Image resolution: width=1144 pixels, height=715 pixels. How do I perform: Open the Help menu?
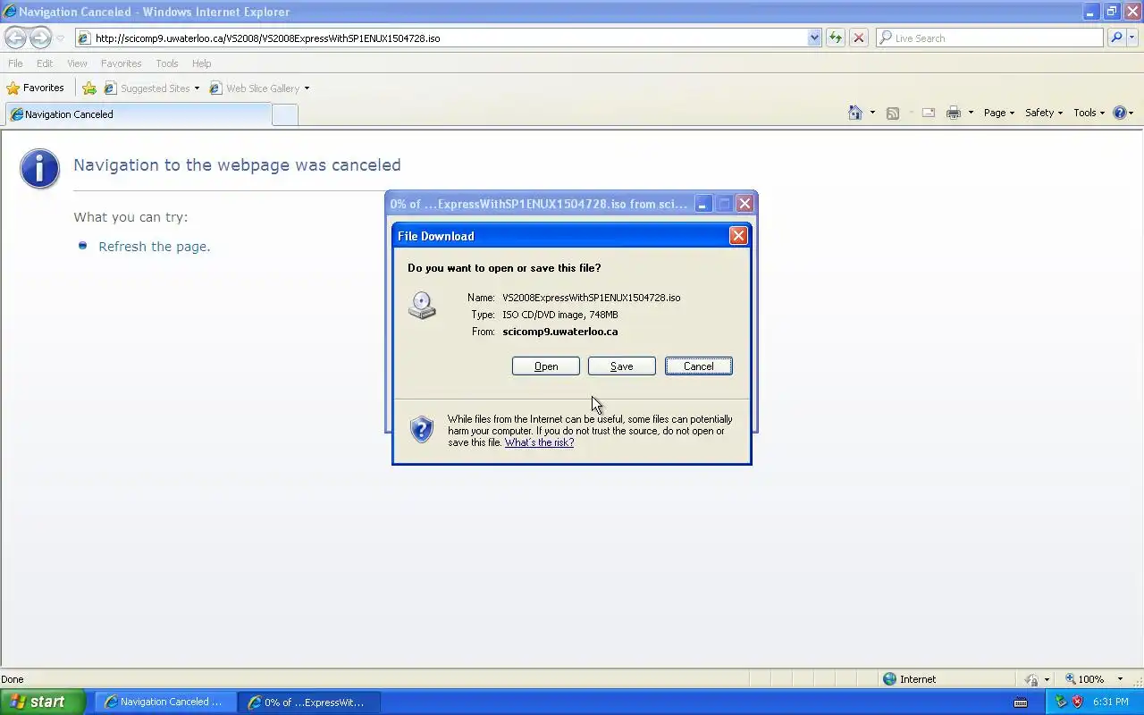pyautogui.click(x=201, y=63)
